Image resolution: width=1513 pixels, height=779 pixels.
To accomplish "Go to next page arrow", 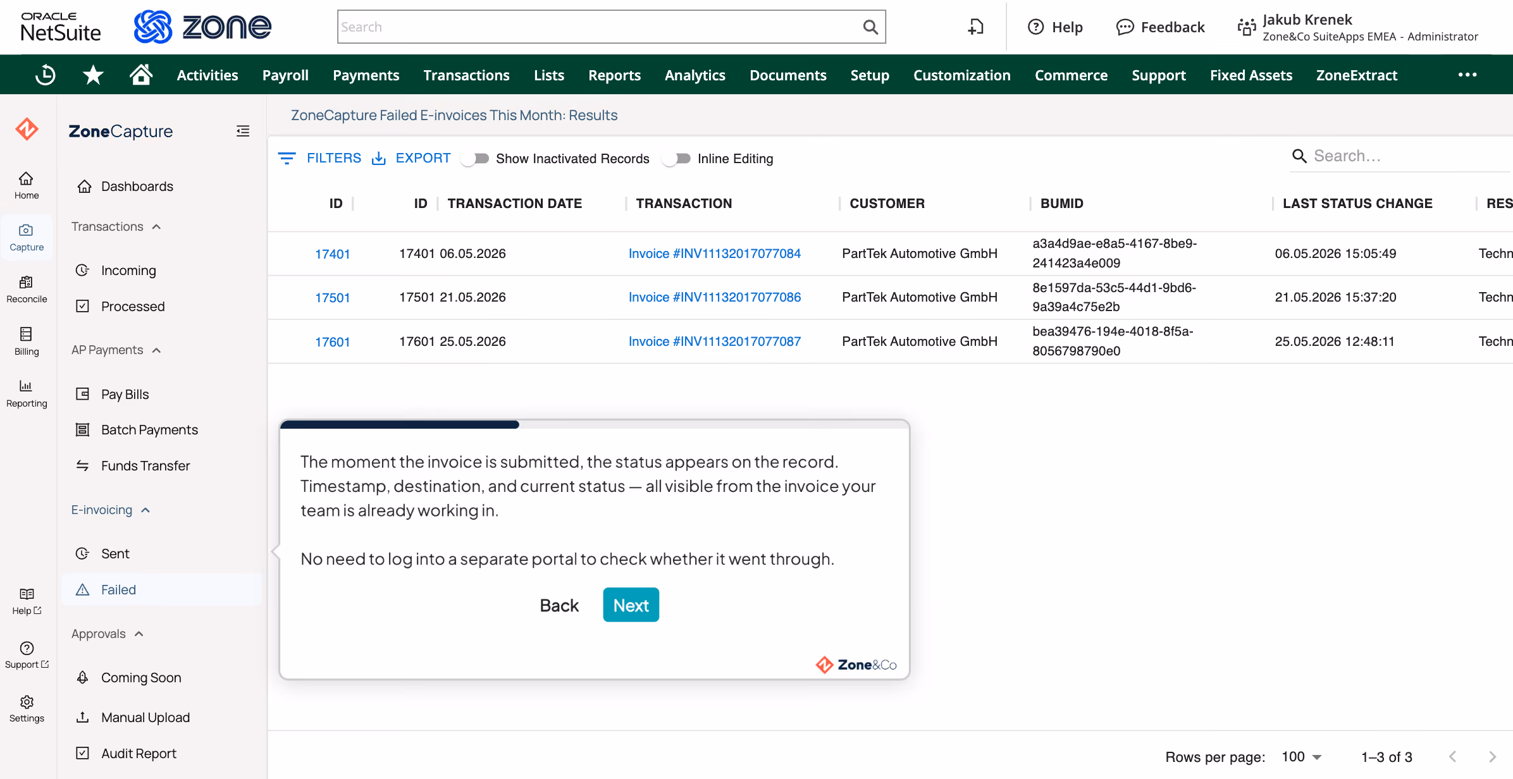I will click(1493, 756).
